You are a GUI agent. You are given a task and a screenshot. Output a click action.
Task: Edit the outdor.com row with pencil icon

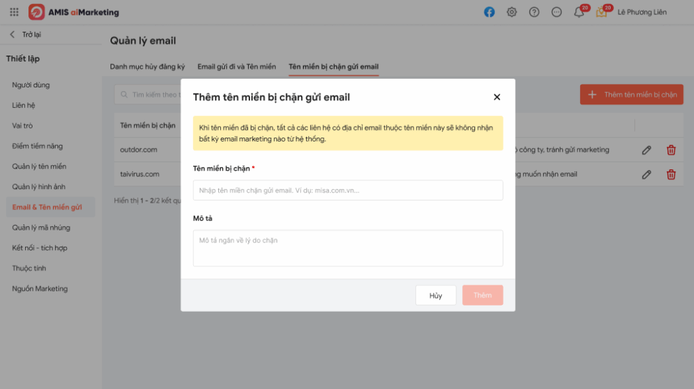tap(647, 150)
